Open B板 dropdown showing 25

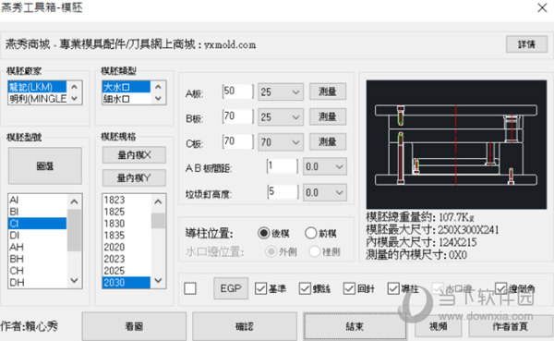click(x=280, y=117)
